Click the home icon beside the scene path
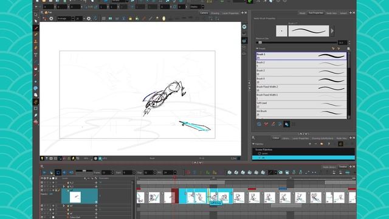This screenshot has height=219, width=389. pyautogui.click(x=46, y=12)
